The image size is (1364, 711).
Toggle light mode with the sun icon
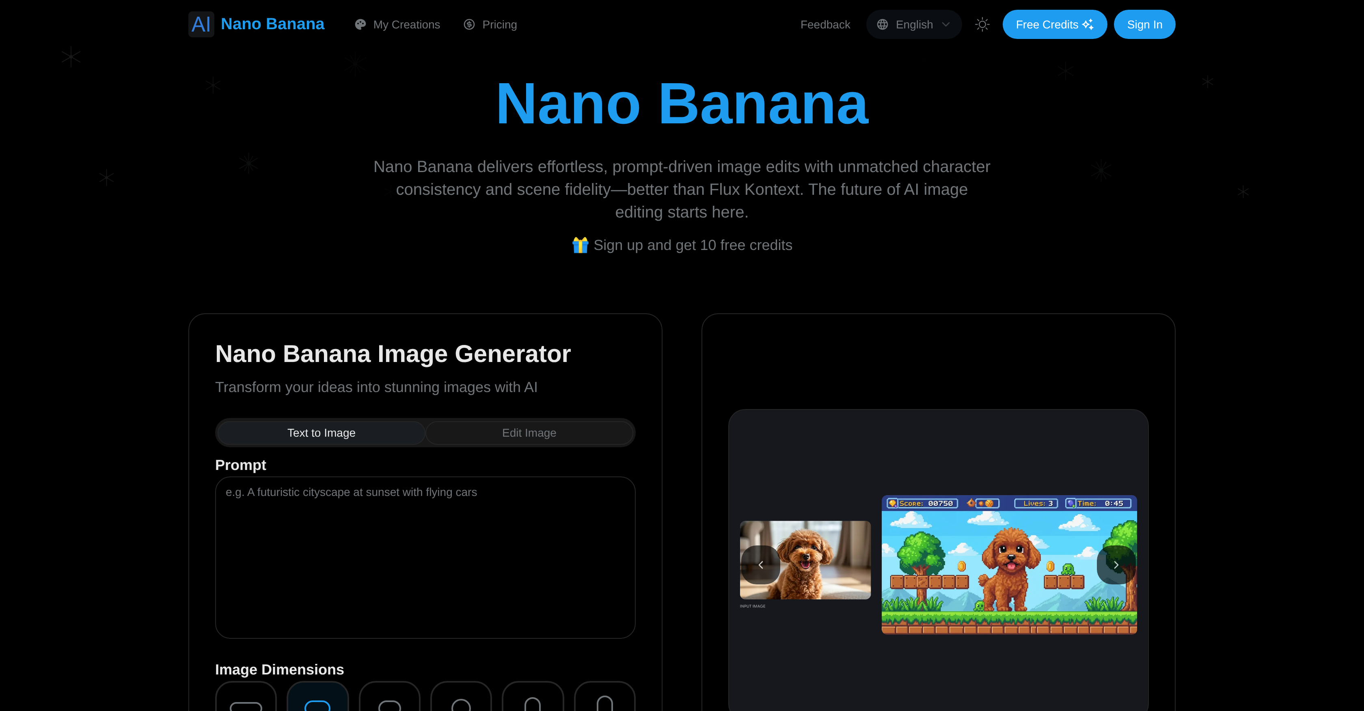point(982,24)
